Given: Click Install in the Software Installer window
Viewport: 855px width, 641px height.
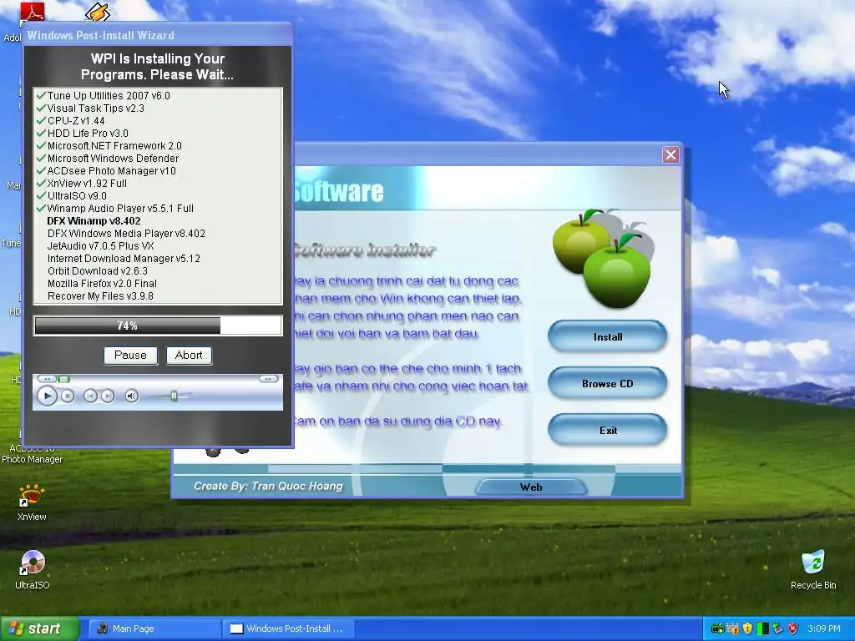Looking at the screenshot, I should [608, 337].
